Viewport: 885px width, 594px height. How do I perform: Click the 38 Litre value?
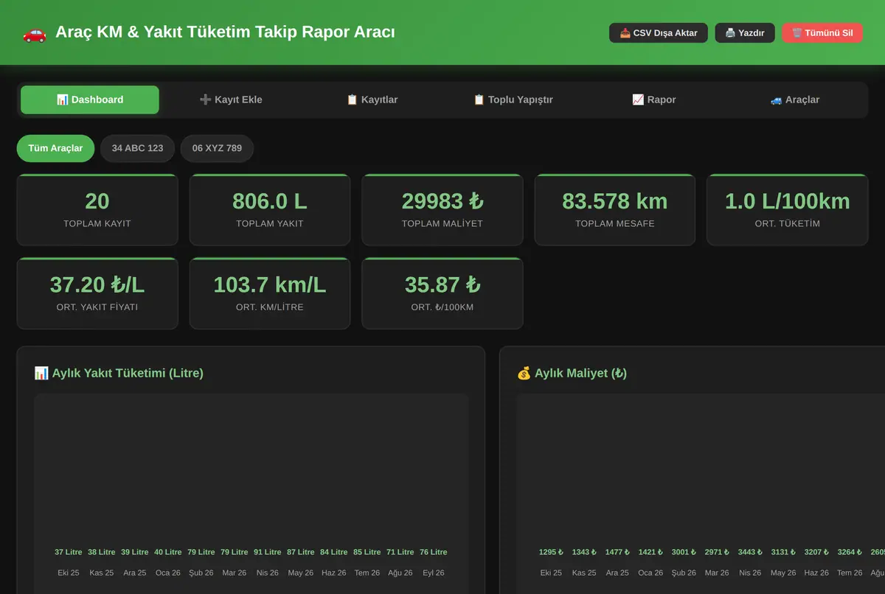click(x=102, y=552)
